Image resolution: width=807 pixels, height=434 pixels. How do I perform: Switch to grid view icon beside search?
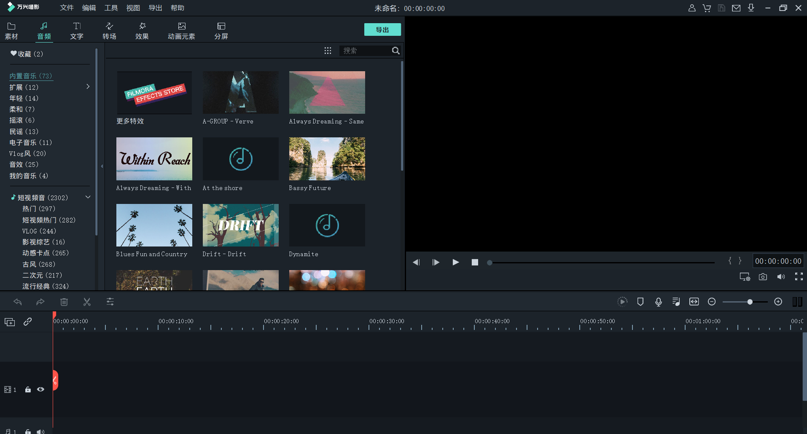[328, 51]
